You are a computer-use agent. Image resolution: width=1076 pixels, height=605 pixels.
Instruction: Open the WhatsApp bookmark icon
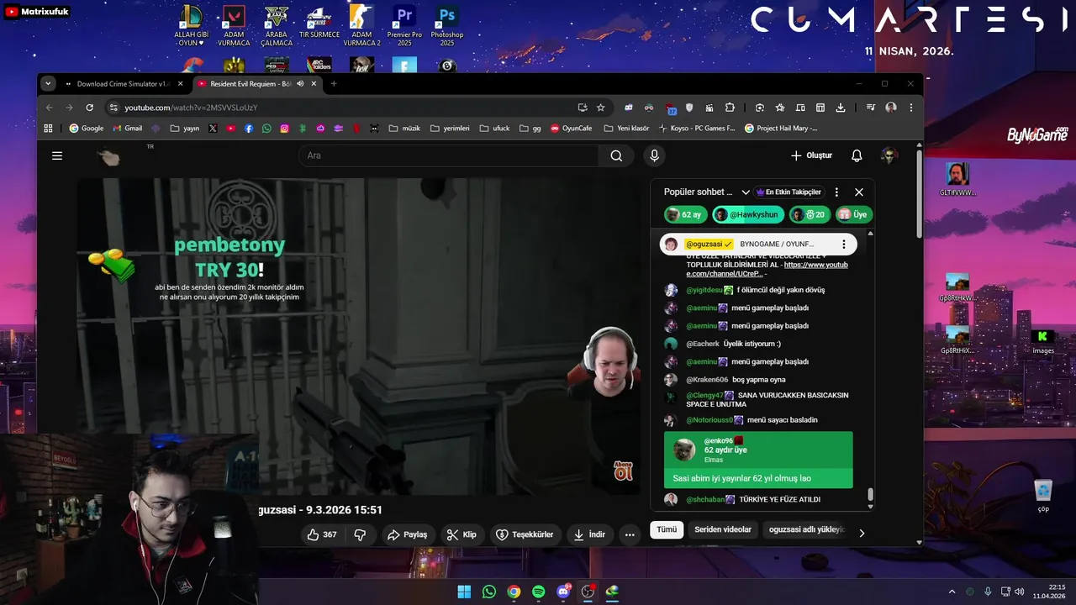click(x=266, y=129)
